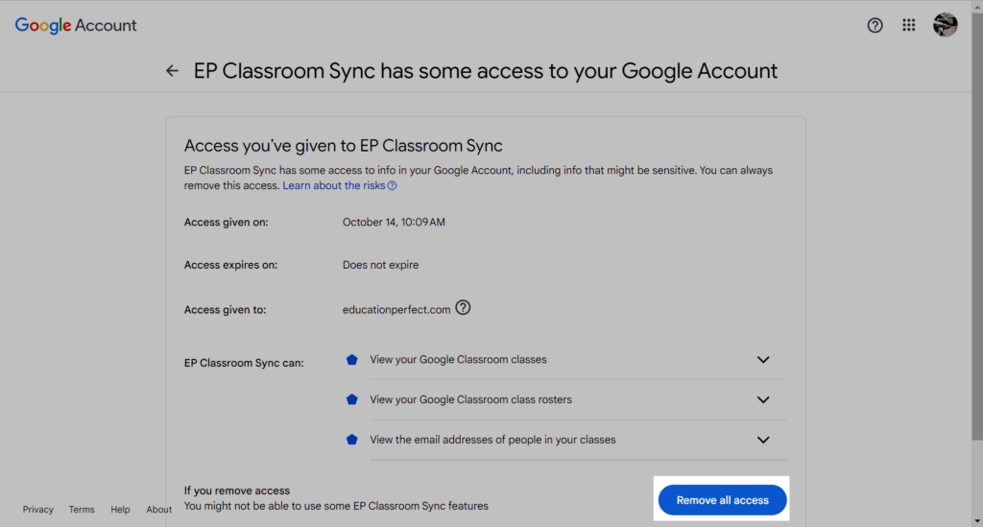Click the Access expires on label
Viewport: 983px width, 527px height.
point(230,265)
